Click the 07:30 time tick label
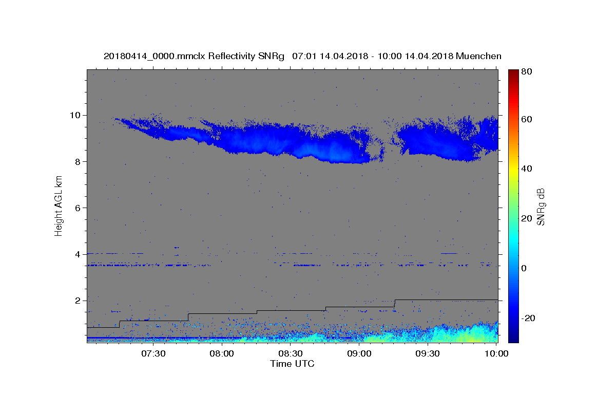This screenshot has height=411, width=616. point(153,353)
